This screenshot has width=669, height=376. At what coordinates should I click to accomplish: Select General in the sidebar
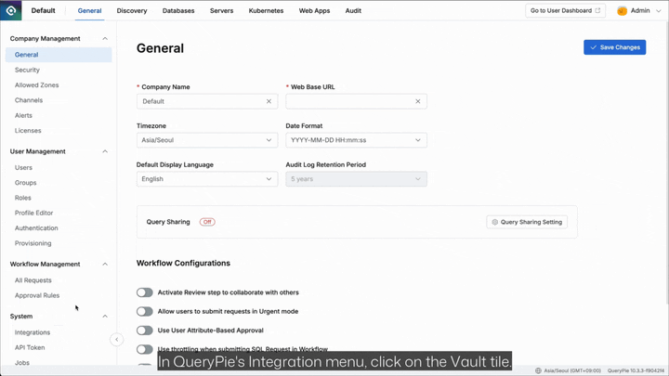59,55
